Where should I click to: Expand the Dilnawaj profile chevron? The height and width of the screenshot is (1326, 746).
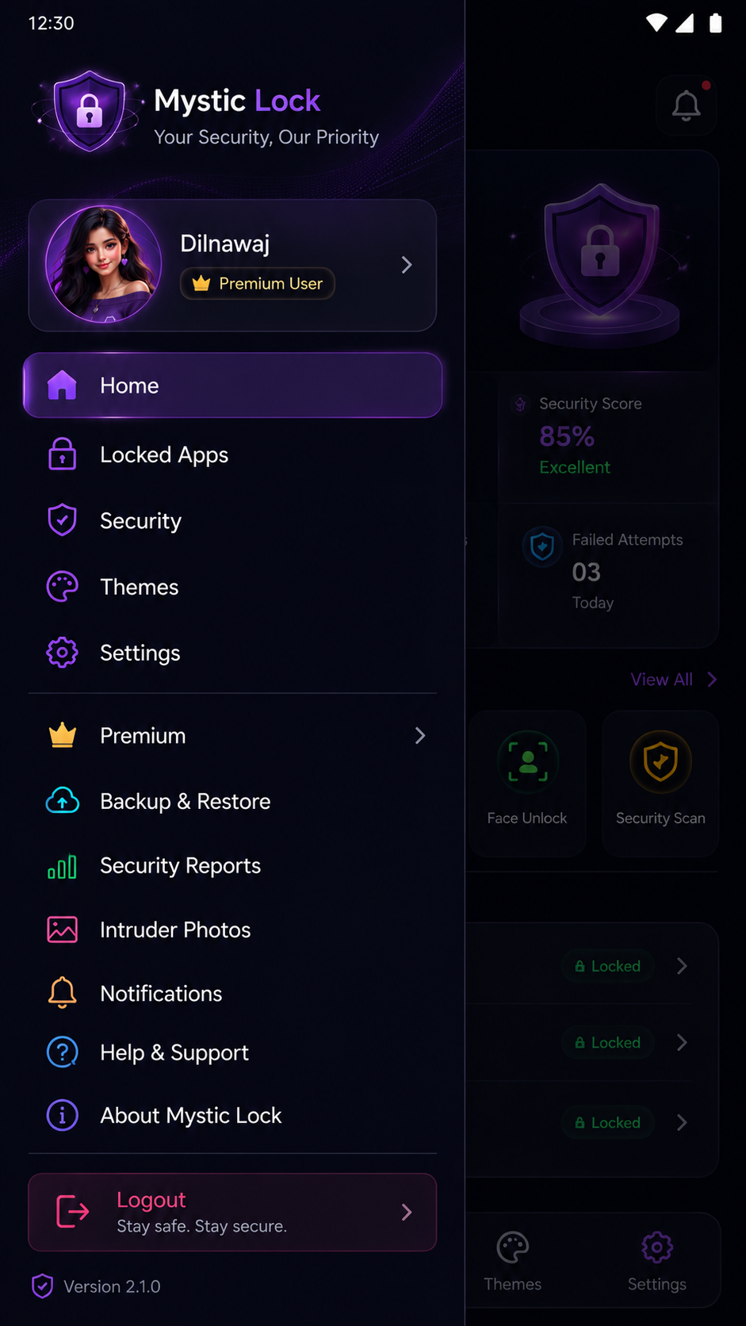click(407, 265)
